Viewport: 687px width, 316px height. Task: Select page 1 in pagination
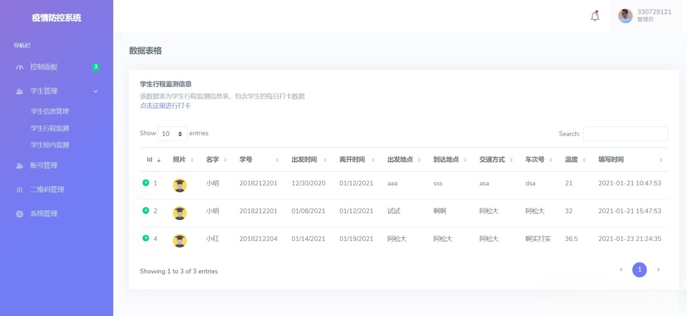coord(639,269)
